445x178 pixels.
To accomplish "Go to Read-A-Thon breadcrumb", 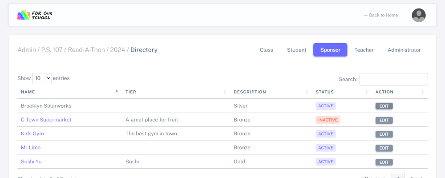I will 86,50.
